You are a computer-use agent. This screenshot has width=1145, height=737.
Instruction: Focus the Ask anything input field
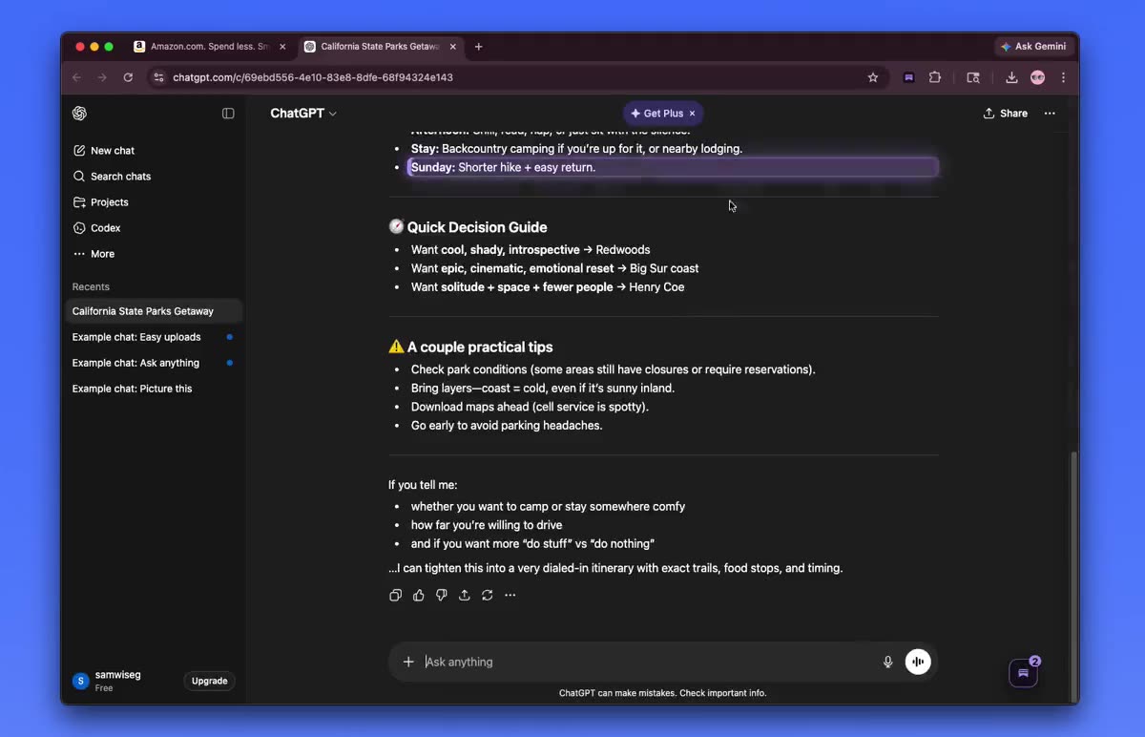[649, 663]
